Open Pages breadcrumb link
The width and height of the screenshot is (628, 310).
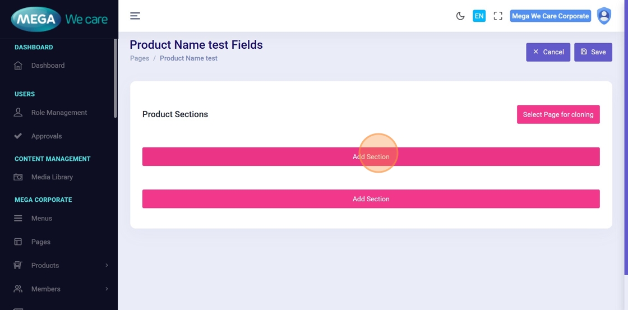coord(140,58)
